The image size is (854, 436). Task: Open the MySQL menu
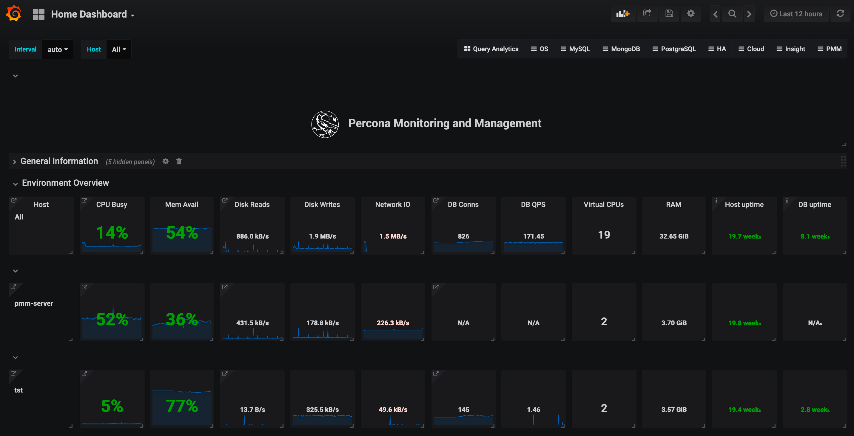coord(575,49)
